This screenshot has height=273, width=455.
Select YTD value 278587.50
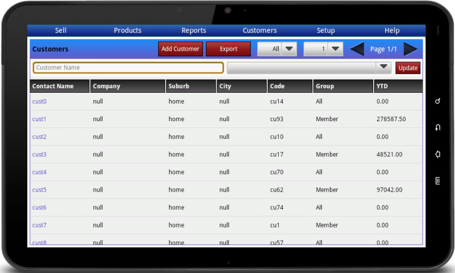(x=391, y=119)
